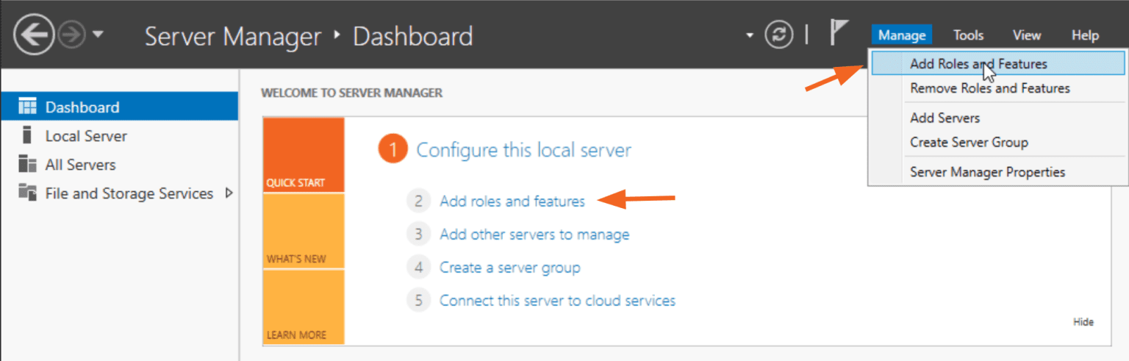
Task: Expand File and Storage Services arrow
Action: point(229,193)
